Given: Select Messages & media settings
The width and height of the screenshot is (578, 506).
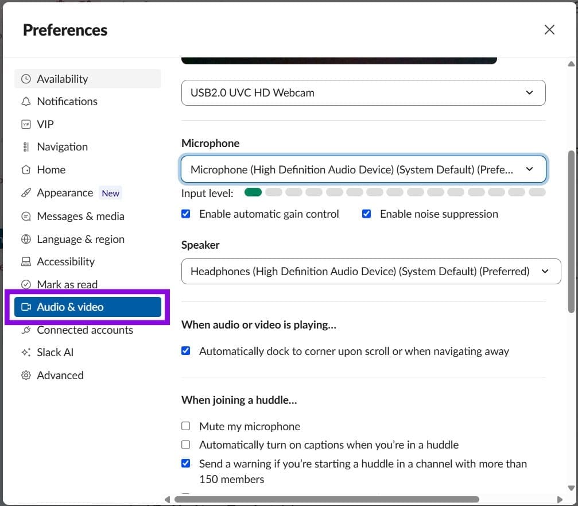Looking at the screenshot, I should coord(88,216).
